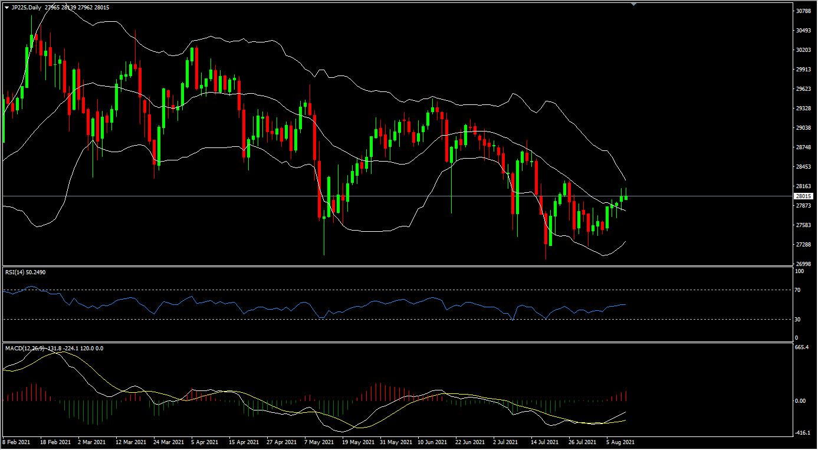Click the RSI 70 level scale label

pyautogui.click(x=799, y=290)
